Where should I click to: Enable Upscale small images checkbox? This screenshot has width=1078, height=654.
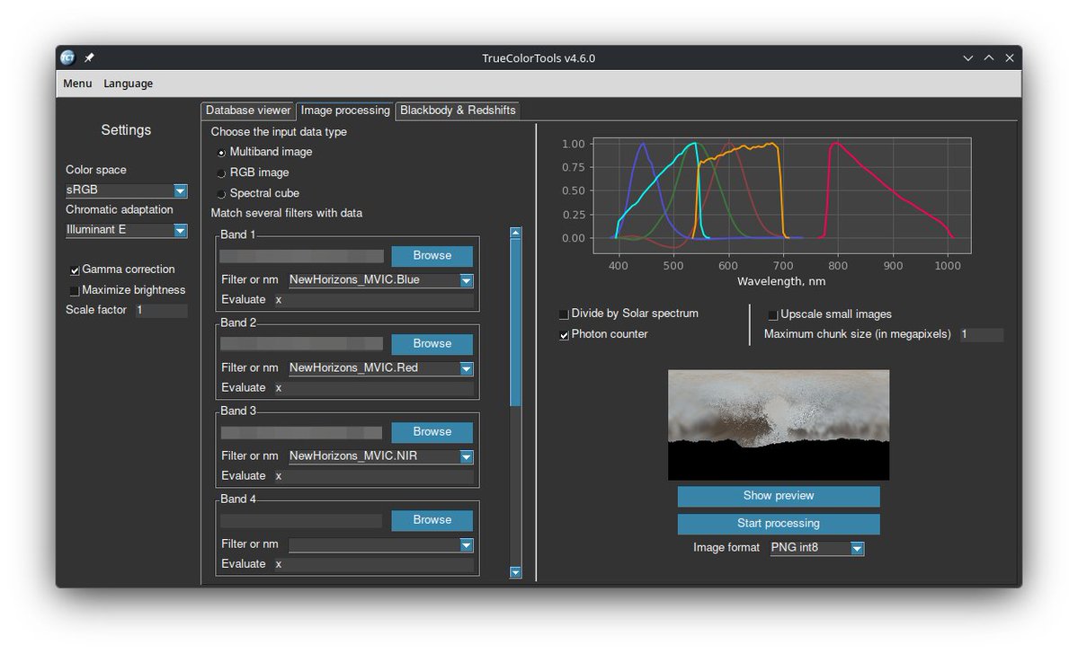(772, 314)
